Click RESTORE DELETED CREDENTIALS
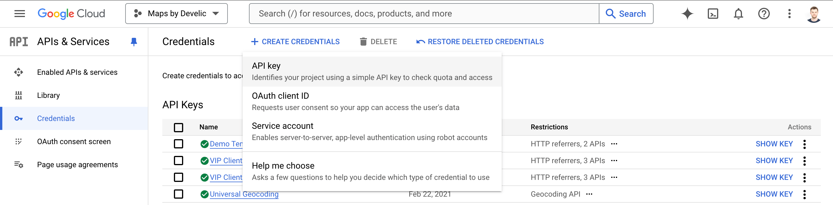This screenshot has height=205, width=833. pos(480,42)
